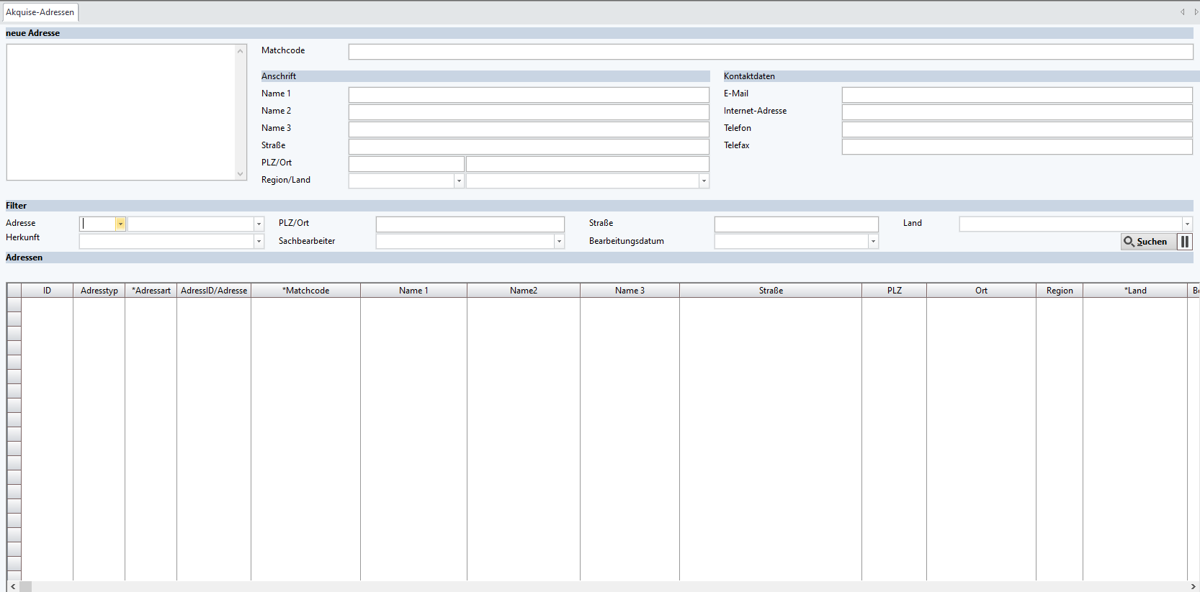
Task: Focus the E-Mail input field
Action: tap(1016, 95)
